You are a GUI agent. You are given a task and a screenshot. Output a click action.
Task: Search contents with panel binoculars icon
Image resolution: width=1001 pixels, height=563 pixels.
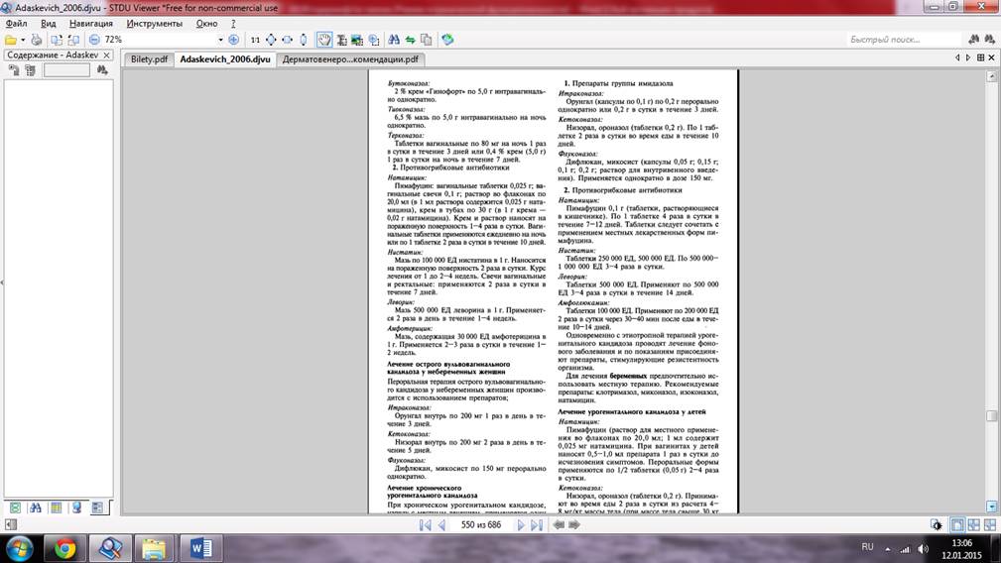click(102, 70)
